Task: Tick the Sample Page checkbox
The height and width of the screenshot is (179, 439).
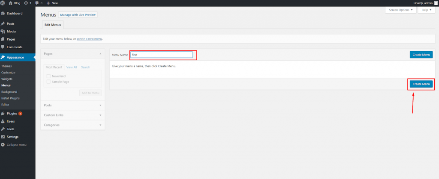Action: click(x=48, y=81)
